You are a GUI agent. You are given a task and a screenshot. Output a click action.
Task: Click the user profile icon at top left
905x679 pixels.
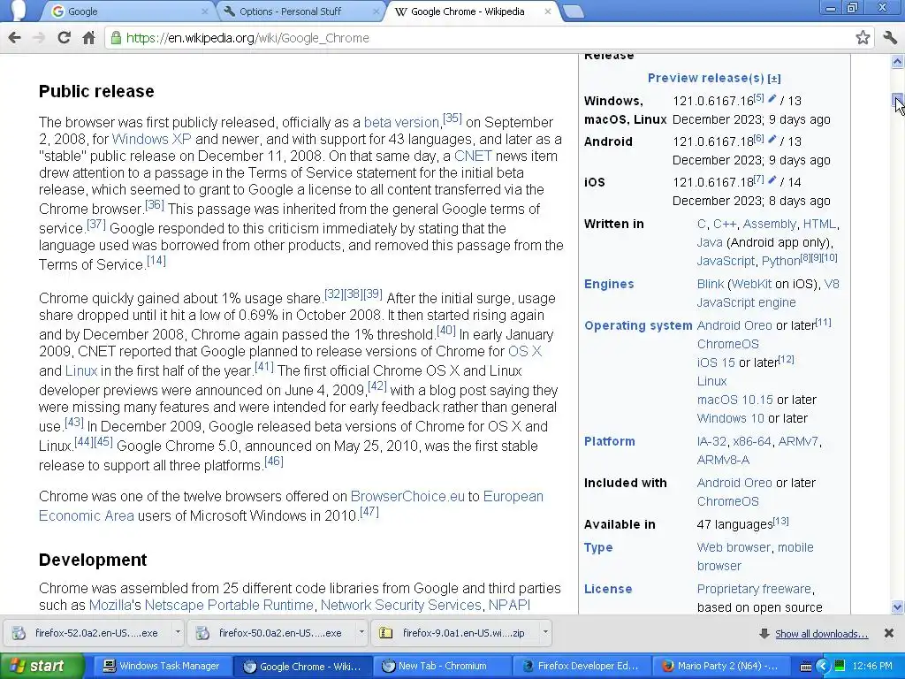[x=19, y=11]
